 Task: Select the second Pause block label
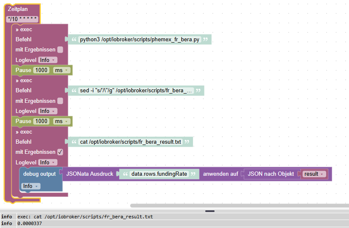(23, 121)
